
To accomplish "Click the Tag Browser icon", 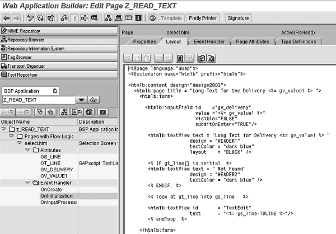I will pyautogui.click(x=4, y=57).
